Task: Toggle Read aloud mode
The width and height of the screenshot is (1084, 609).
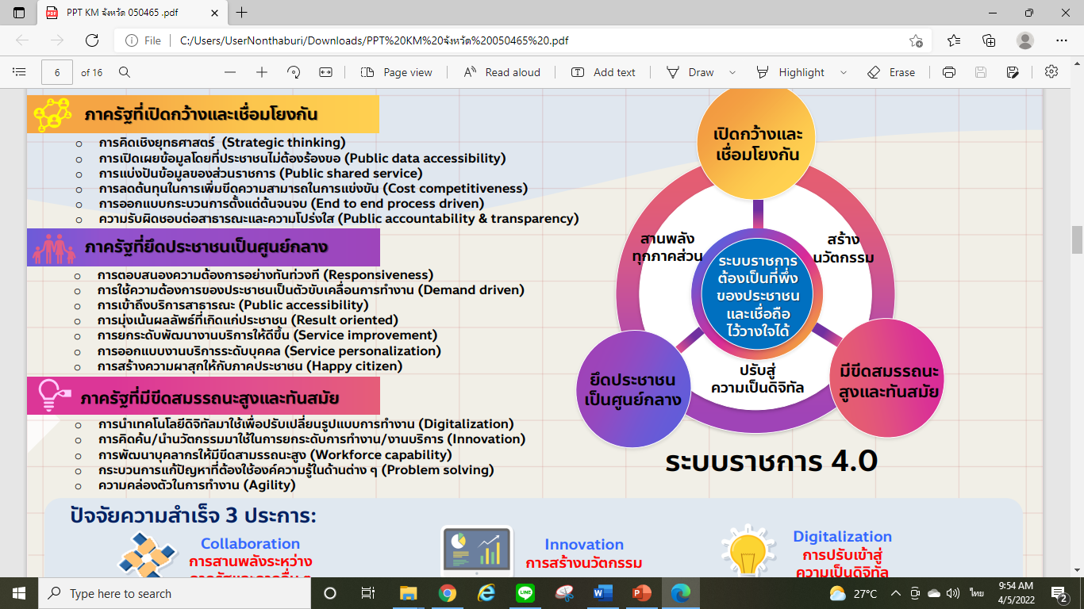Action: point(502,72)
